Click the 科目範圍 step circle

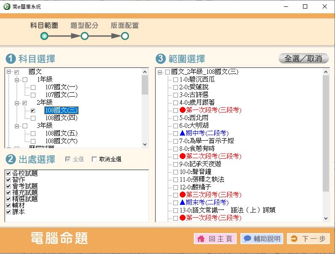coord(44,36)
